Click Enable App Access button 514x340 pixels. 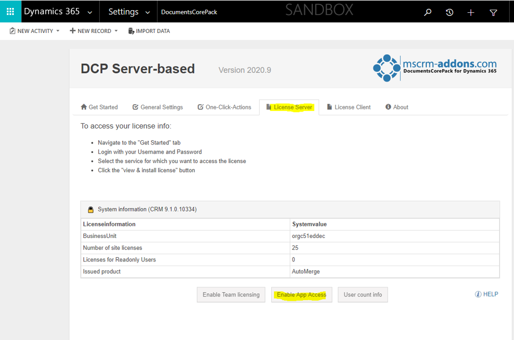[302, 294]
